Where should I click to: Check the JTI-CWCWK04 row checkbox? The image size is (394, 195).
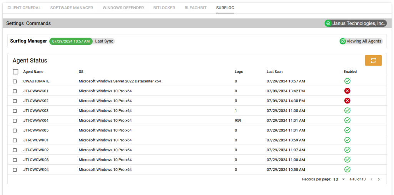pyautogui.click(x=15, y=170)
